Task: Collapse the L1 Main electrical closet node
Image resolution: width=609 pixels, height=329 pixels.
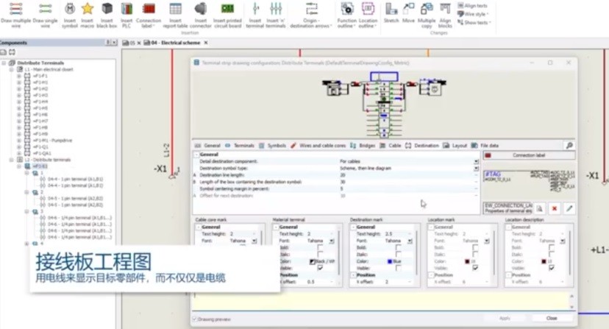Action: 12,69
